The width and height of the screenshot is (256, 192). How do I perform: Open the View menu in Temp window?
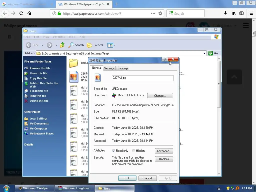click(x=46, y=37)
